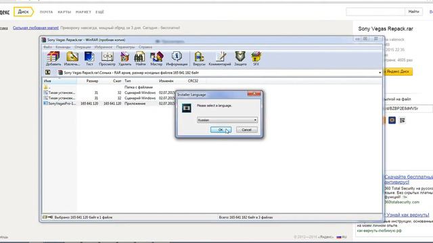Open the WinRAR Операции menu
This screenshot has width=433, height=243.
pyautogui.click(x=83, y=47)
